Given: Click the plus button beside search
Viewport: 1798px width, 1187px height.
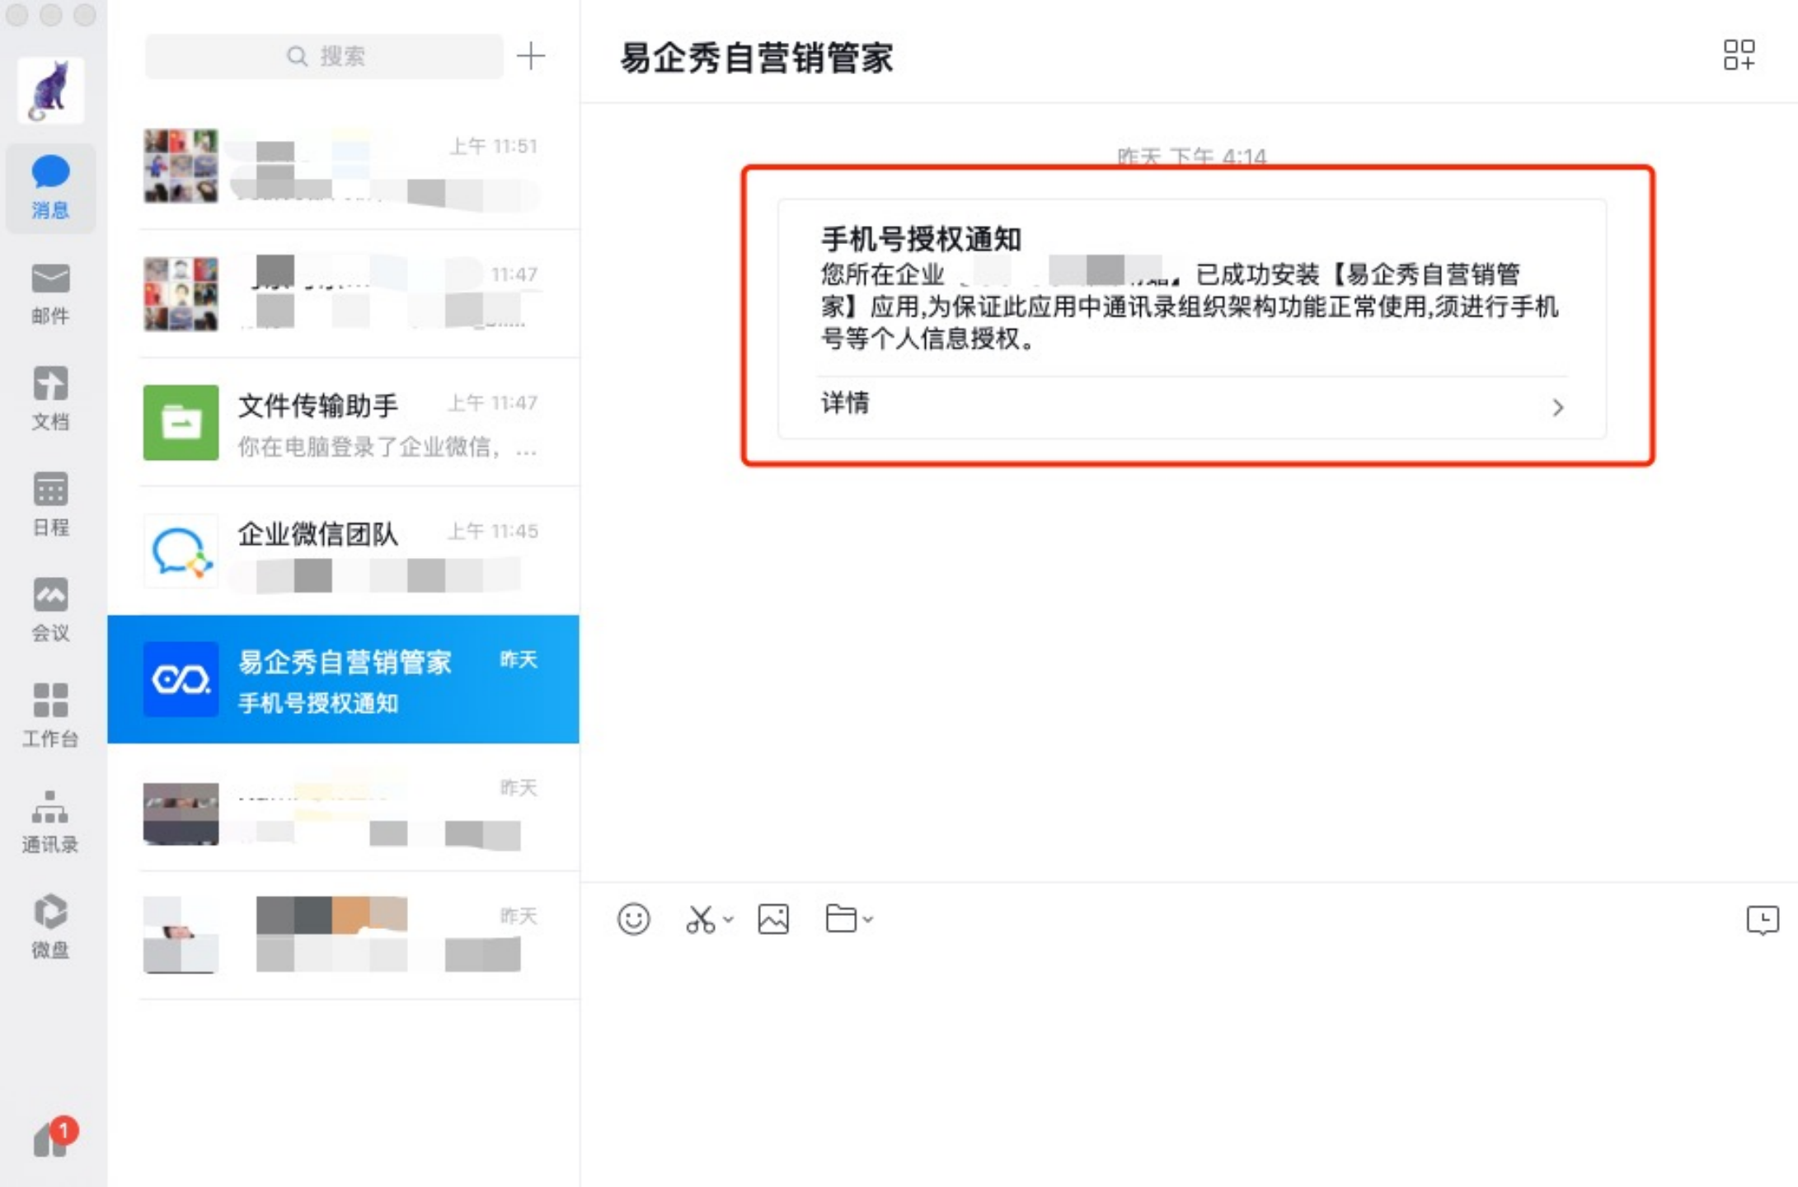Looking at the screenshot, I should tap(530, 56).
